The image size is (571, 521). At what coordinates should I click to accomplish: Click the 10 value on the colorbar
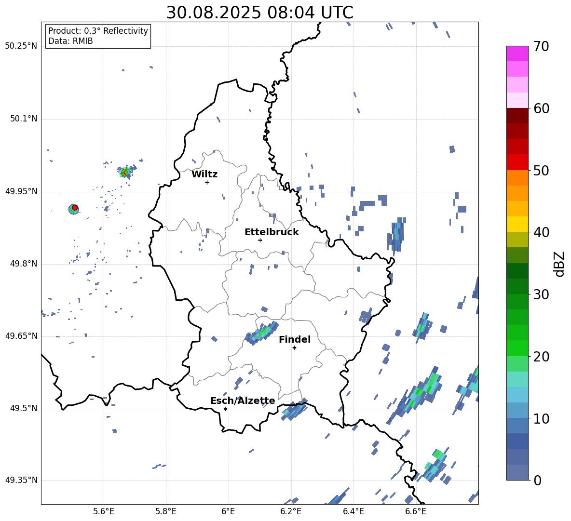(x=541, y=419)
